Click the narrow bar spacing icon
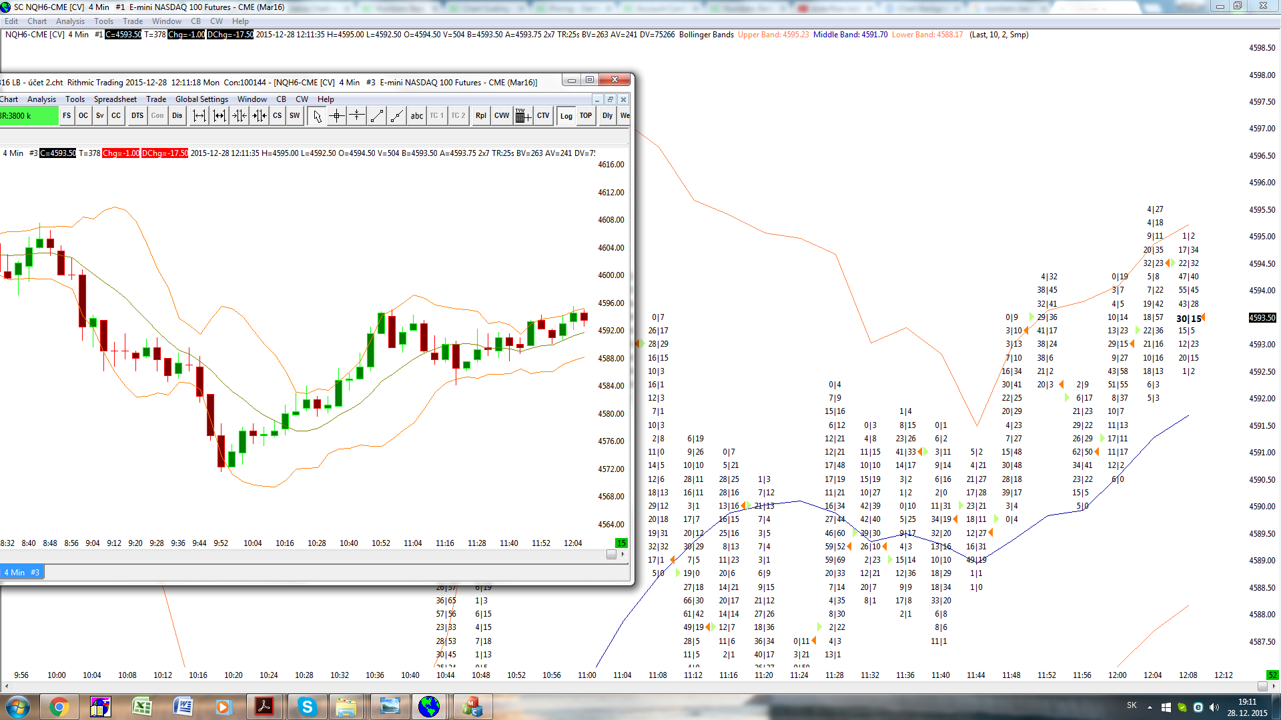Screen dimensions: 1281x720 [240, 116]
